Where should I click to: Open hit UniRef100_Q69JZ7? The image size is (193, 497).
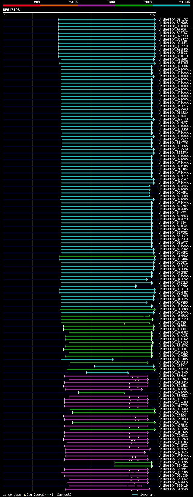tap(173, 39)
